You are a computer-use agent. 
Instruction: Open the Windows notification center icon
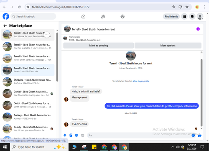(x=202, y=147)
